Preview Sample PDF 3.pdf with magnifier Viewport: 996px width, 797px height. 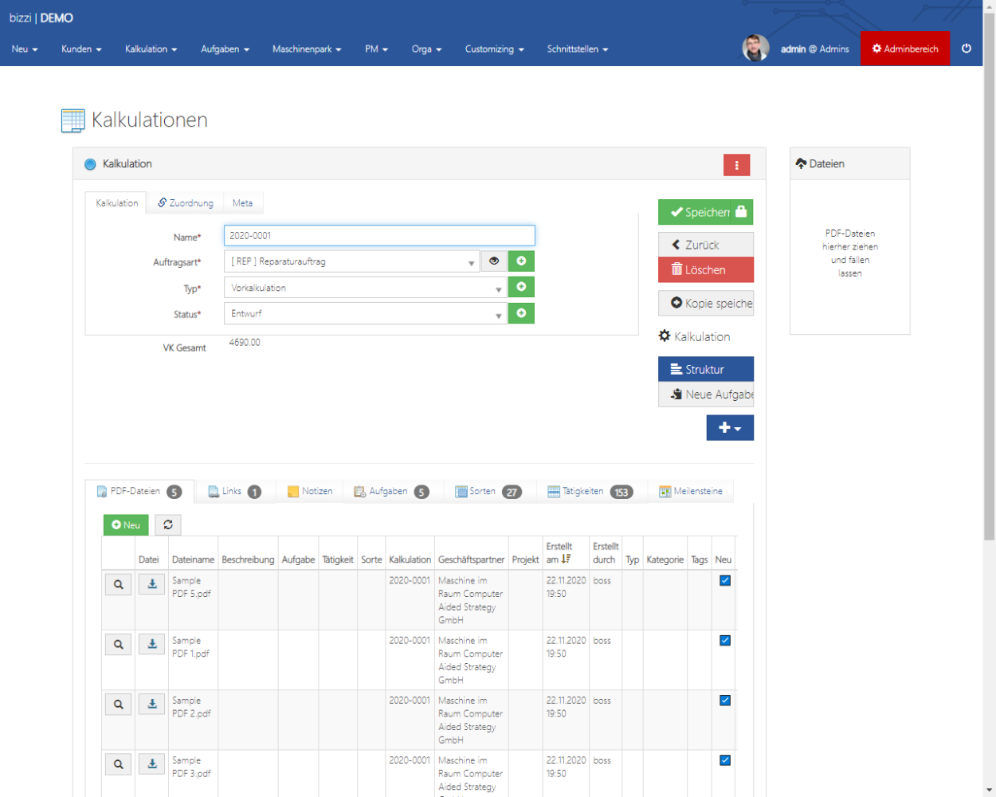(119, 764)
